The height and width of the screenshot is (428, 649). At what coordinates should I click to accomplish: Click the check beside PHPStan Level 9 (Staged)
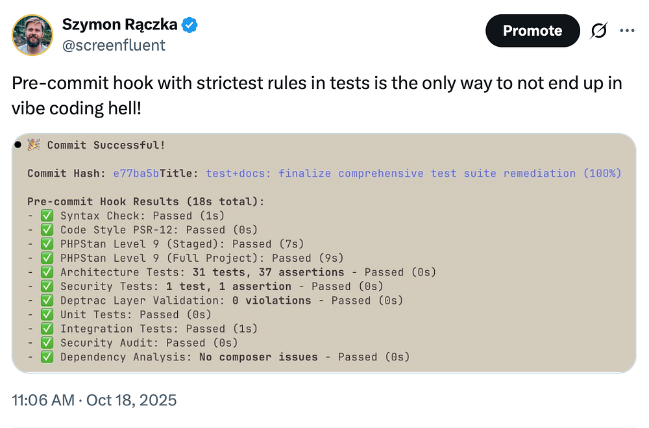(x=47, y=244)
